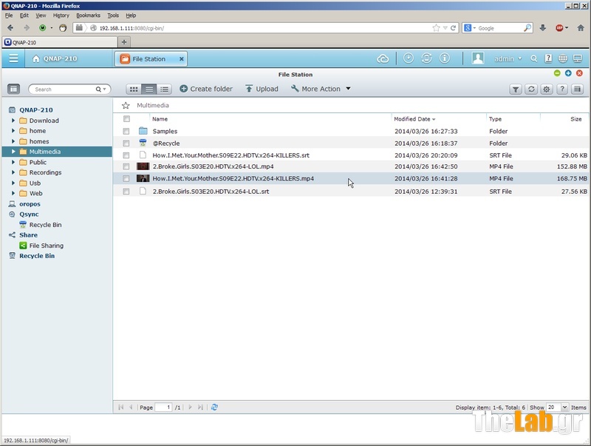Screen dimensions: 591x446
Task: Open Recycle Bin at bottom of sidebar
Action: (37, 256)
